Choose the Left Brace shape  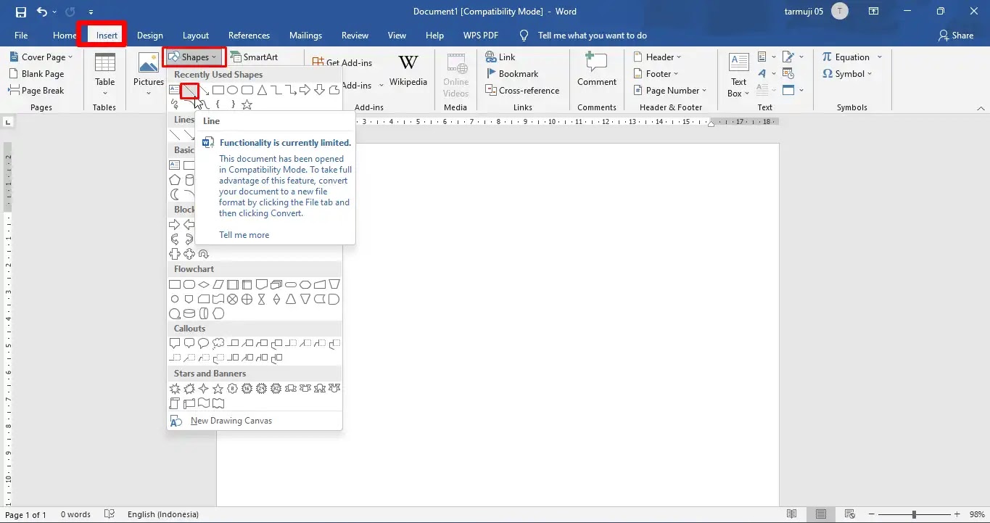tap(218, 104)
